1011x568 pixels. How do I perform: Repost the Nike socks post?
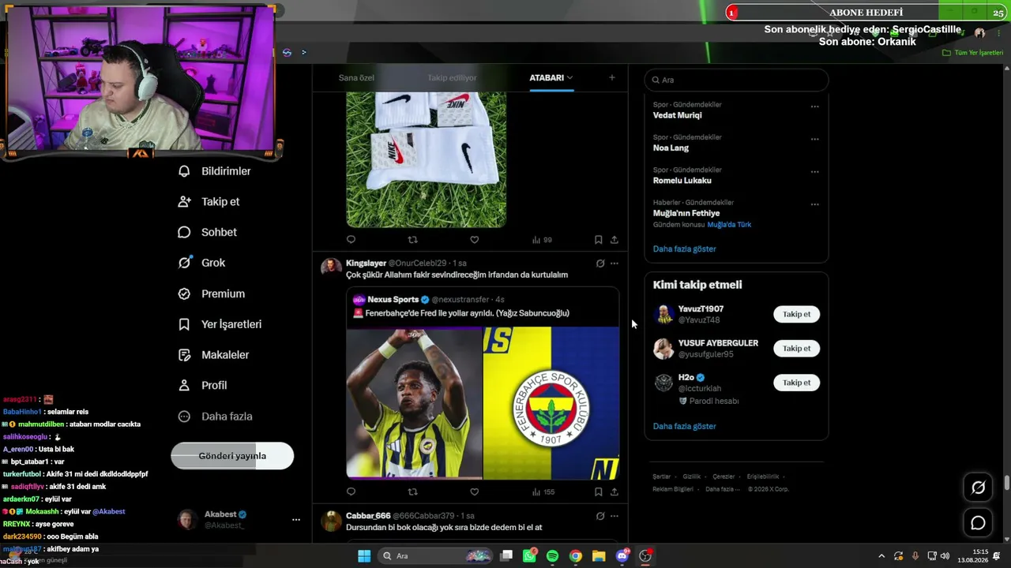click(412, 240)
